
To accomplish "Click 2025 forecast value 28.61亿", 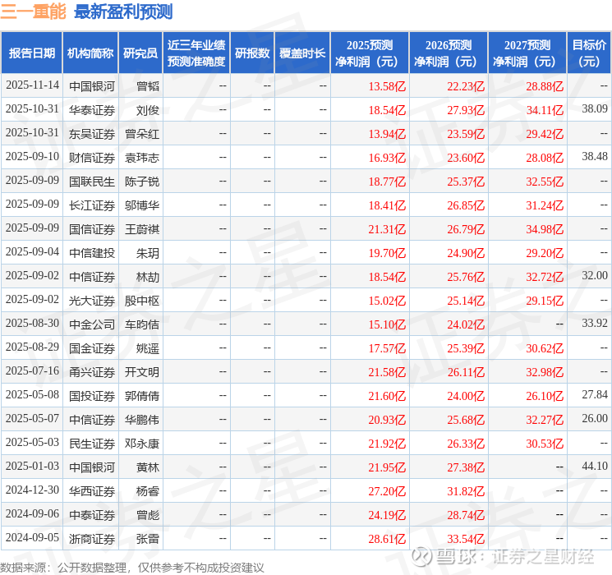I will [x=387, y=539].
